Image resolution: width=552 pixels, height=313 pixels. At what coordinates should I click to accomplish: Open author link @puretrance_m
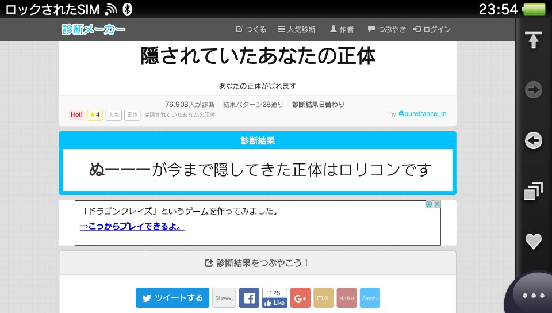pyautogui.click(x=423, y=114)
